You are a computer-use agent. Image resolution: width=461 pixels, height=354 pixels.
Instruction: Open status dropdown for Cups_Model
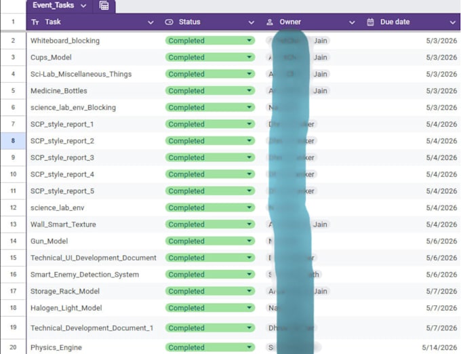click(x=249, y=57)
